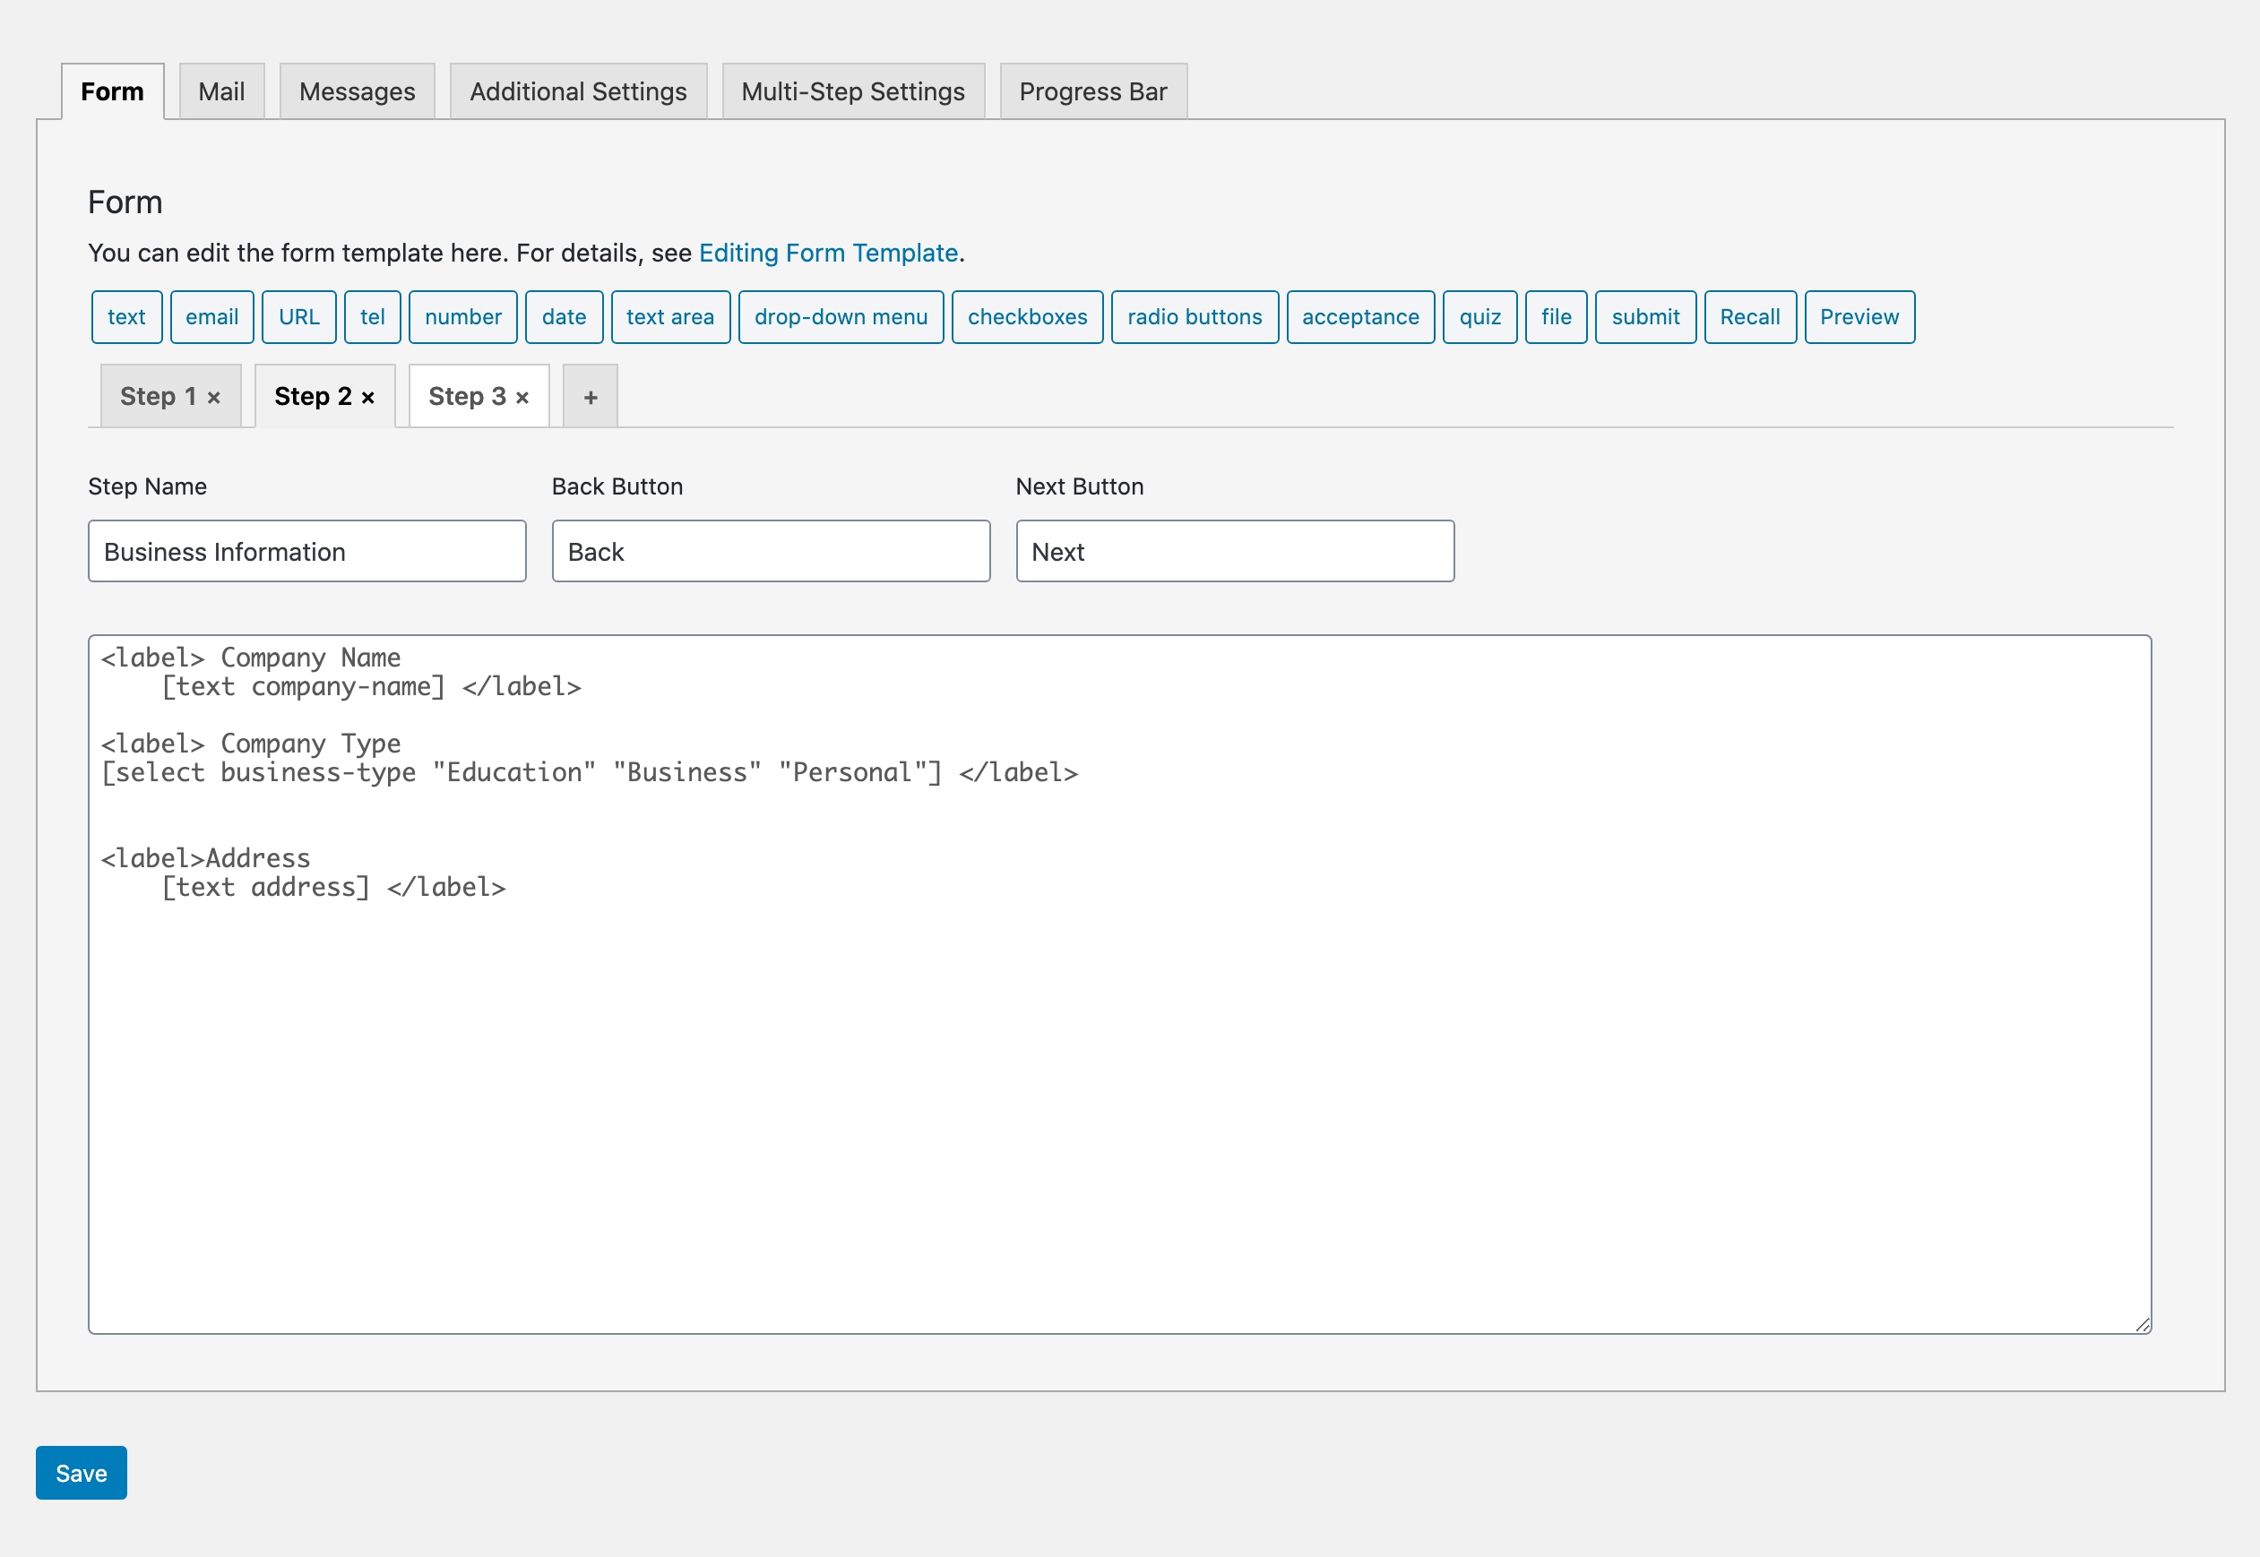Click the Save button

click(81, 1473)
